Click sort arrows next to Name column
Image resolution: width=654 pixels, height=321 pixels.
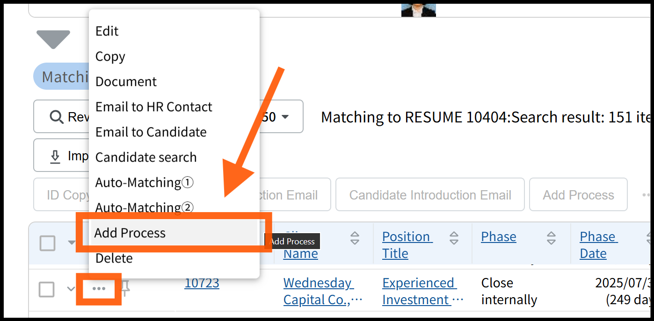coord(355,238)
